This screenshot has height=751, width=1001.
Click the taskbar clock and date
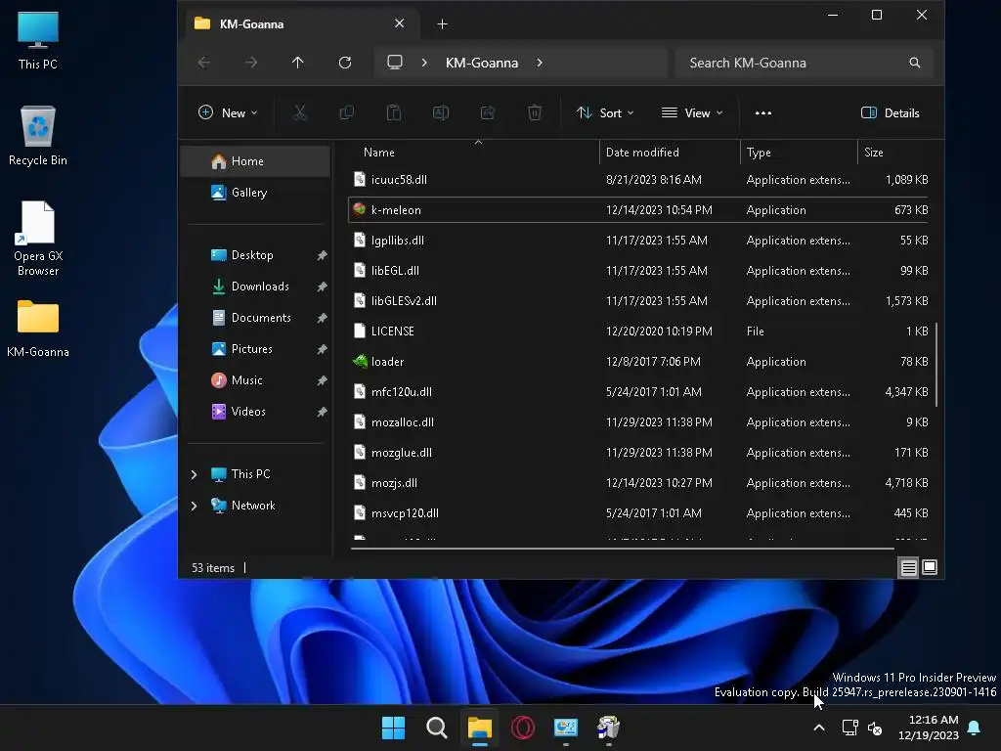pyautogui.click(x=929, y=728)
